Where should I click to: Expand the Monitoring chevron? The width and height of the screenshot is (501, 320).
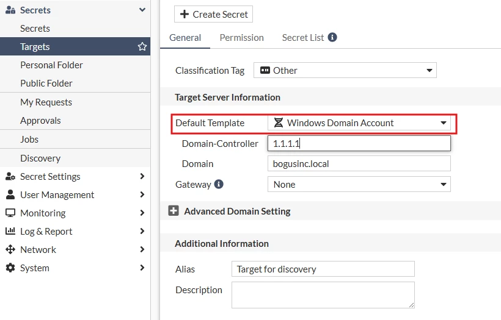tap(142, 213)
